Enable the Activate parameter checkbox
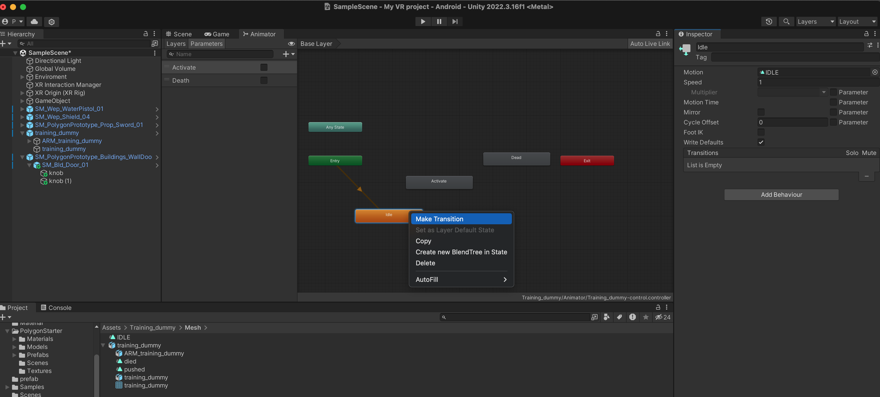 tap(264, 67)
